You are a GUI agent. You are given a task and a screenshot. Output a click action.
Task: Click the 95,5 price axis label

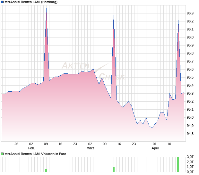[190, 77]
